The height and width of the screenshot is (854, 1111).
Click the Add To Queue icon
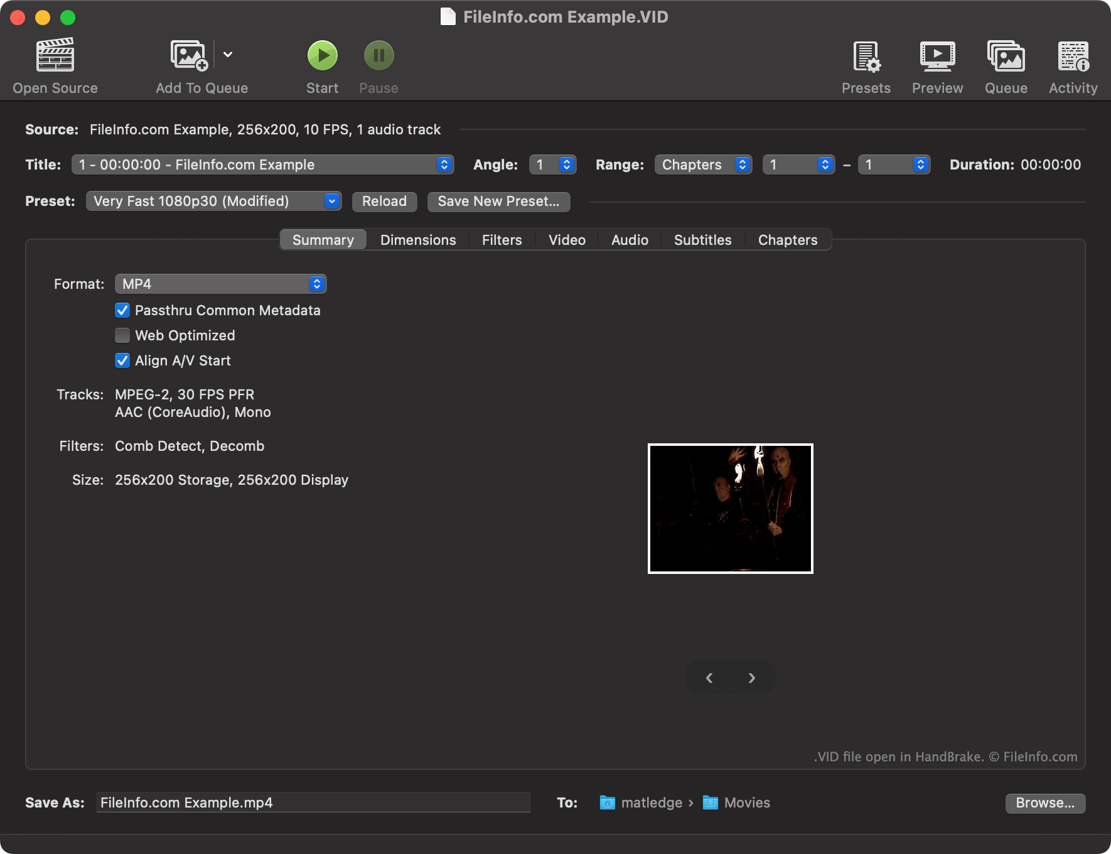click(x=189, y=55)
